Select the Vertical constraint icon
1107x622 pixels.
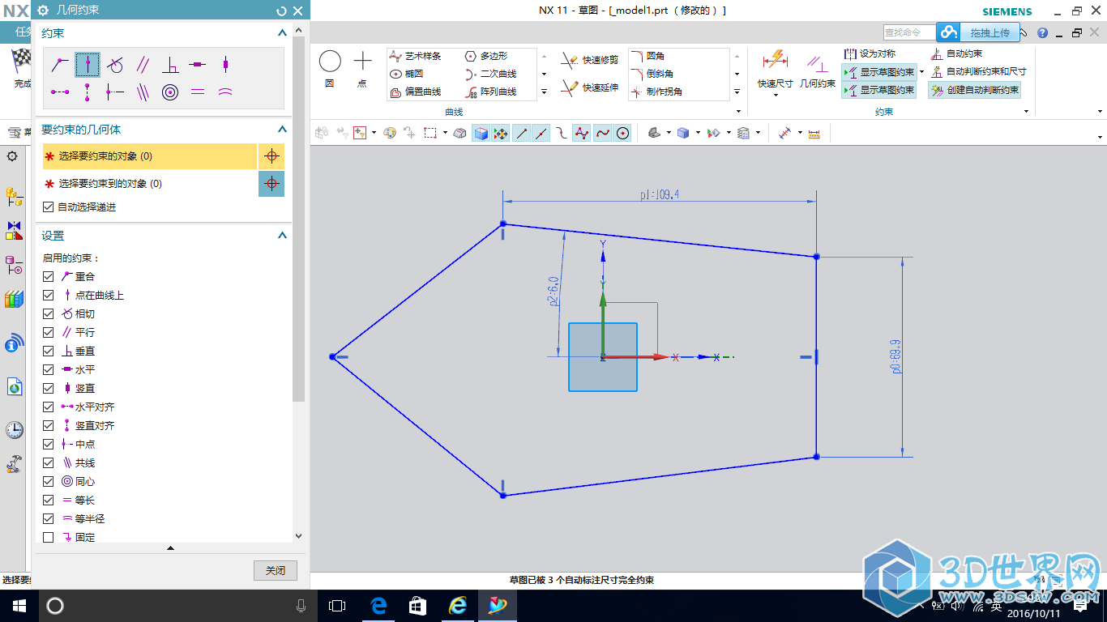(x=225, y=65)
